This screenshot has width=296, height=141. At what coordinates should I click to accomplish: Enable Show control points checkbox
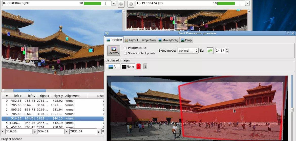(x=125, y=53)
